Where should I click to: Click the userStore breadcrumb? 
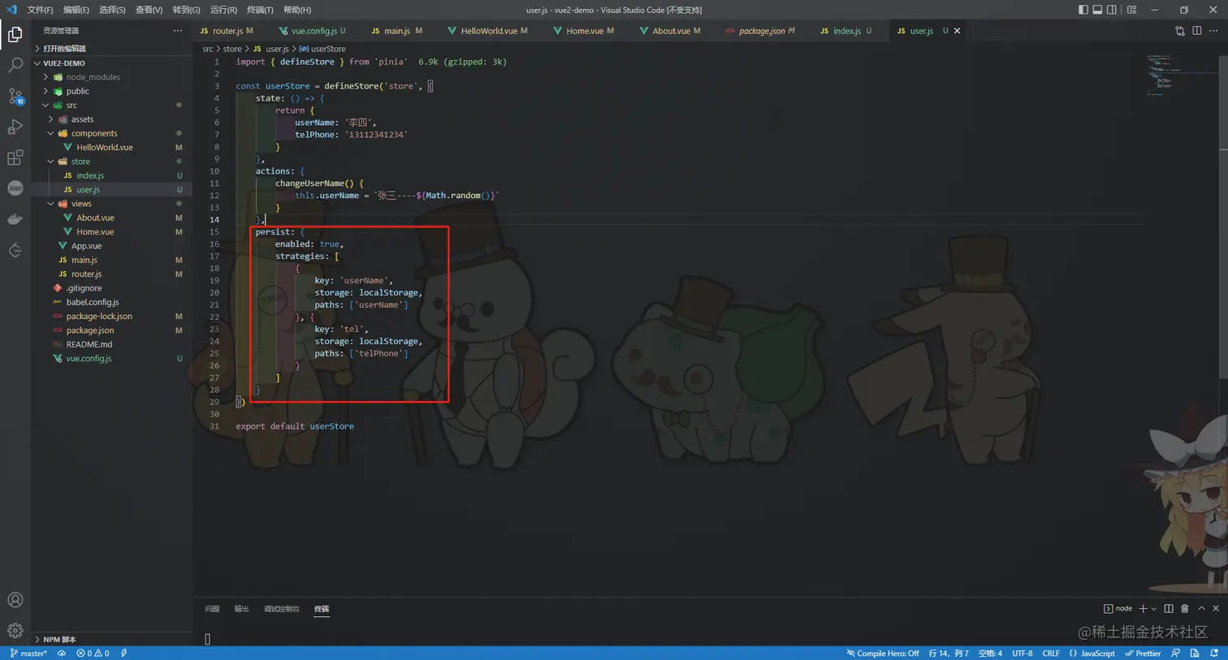click(323, 49)
